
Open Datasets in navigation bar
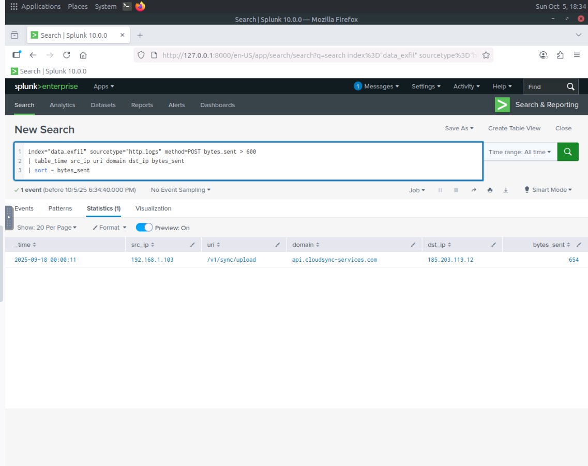click(103, 105)
